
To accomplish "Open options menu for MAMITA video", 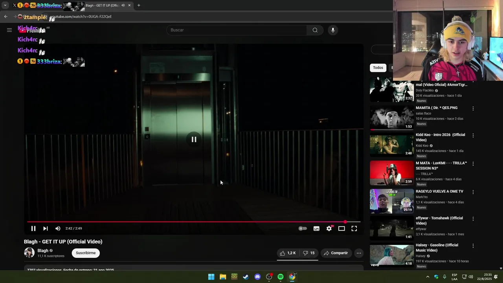I will [473, 108].
